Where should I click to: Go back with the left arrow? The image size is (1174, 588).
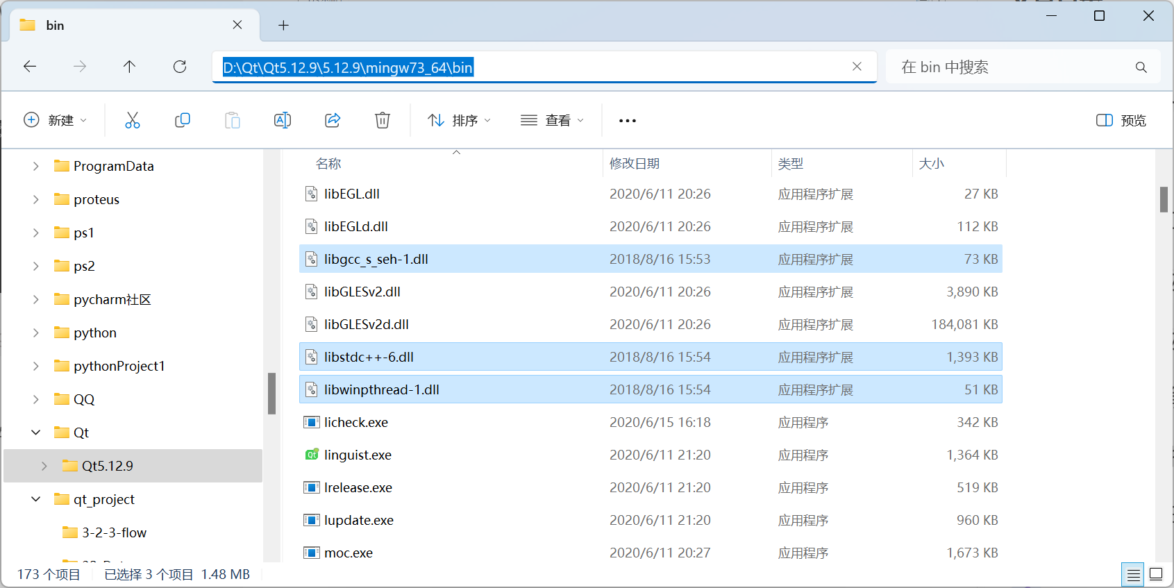[30, 67]
